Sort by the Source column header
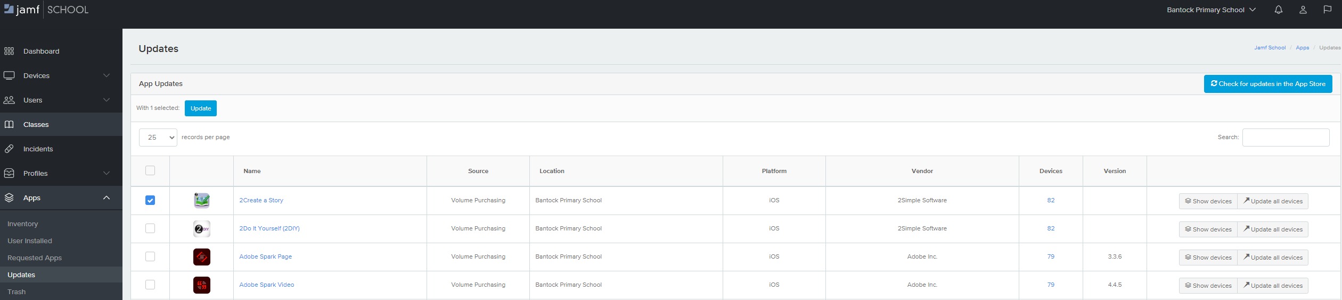Viewport: 1342px width, 300px height. tap(478, 171)
